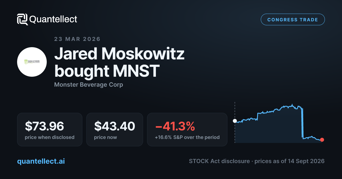Click the +16.6% S&P comparison text
Screen dimensions: 342x179
[x=187, y=137]
